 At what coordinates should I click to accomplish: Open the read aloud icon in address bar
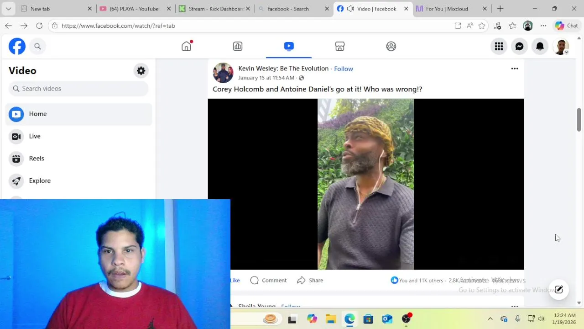click(470, 26)
